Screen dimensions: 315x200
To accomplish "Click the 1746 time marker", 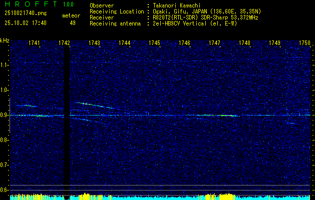I will [x=185, y=42].
